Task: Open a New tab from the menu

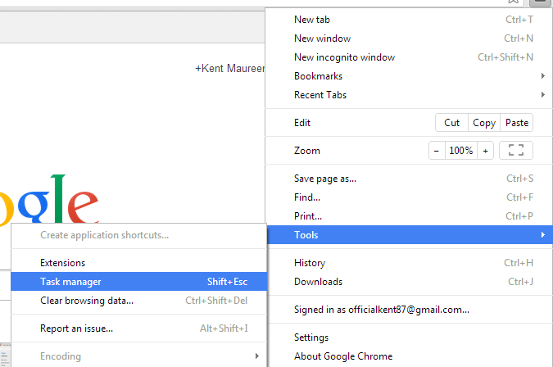Action: coord(409,20)
